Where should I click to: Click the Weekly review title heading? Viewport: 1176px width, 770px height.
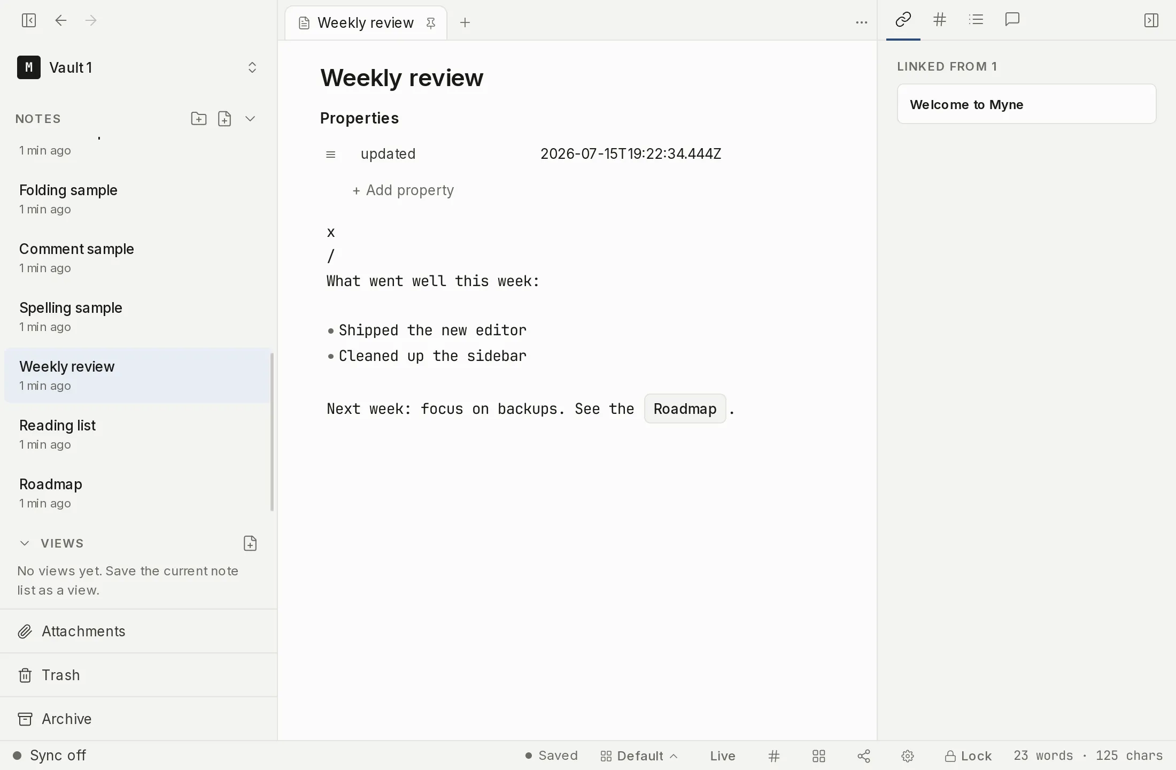coord(402,78)
